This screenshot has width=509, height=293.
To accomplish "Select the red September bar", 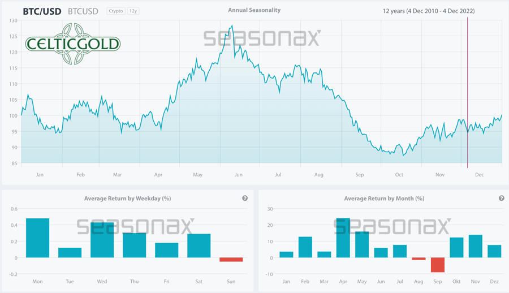I will coord(437,265).
